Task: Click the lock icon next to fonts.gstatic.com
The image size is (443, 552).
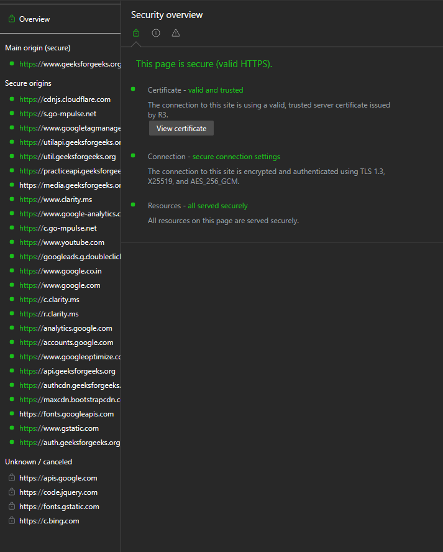Action: pos(11,507)
